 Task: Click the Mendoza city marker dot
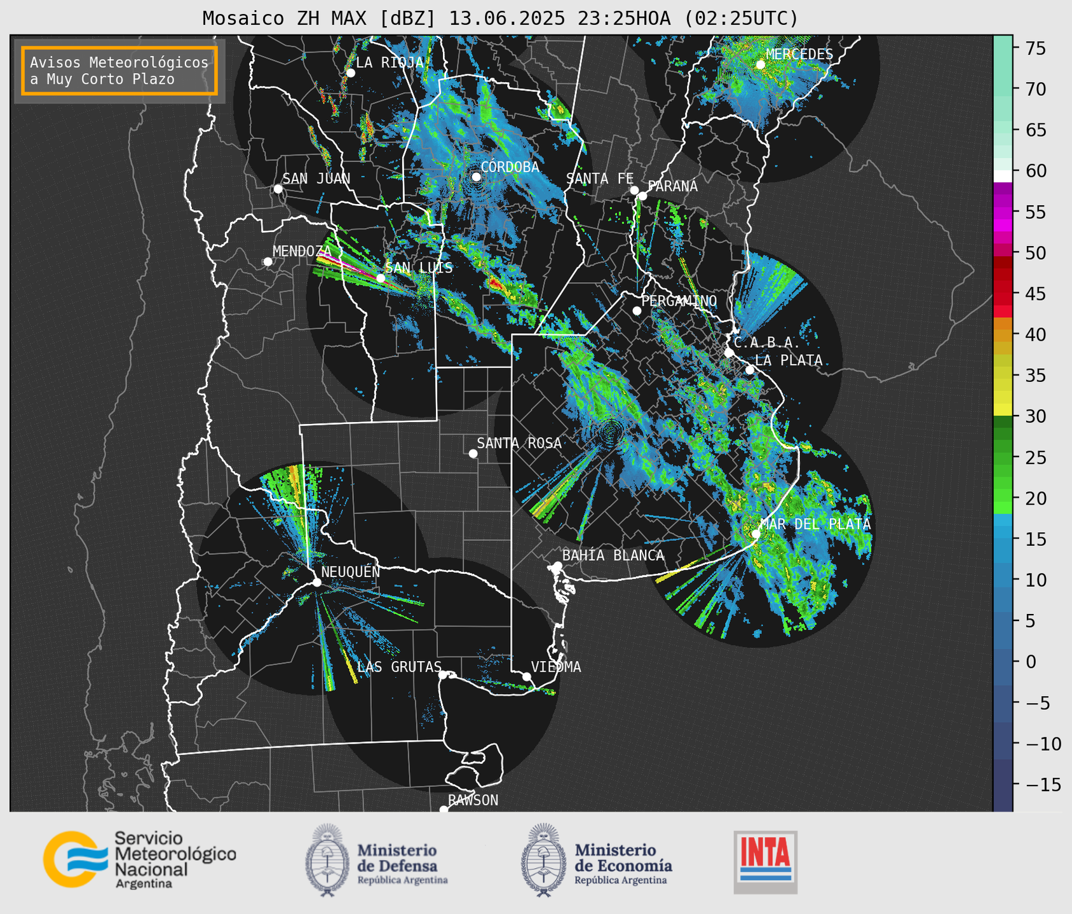(268, 262)
